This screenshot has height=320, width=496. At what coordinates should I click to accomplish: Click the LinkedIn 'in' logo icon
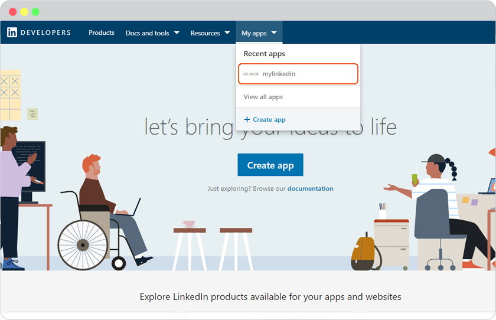[12, 32]
